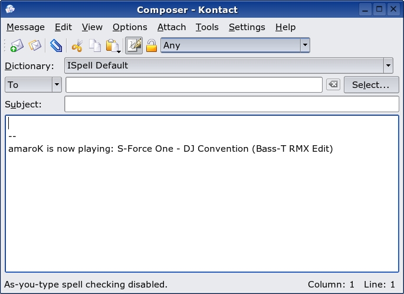
Task: Click the To recipient address field
Action: tap(194, 84)
